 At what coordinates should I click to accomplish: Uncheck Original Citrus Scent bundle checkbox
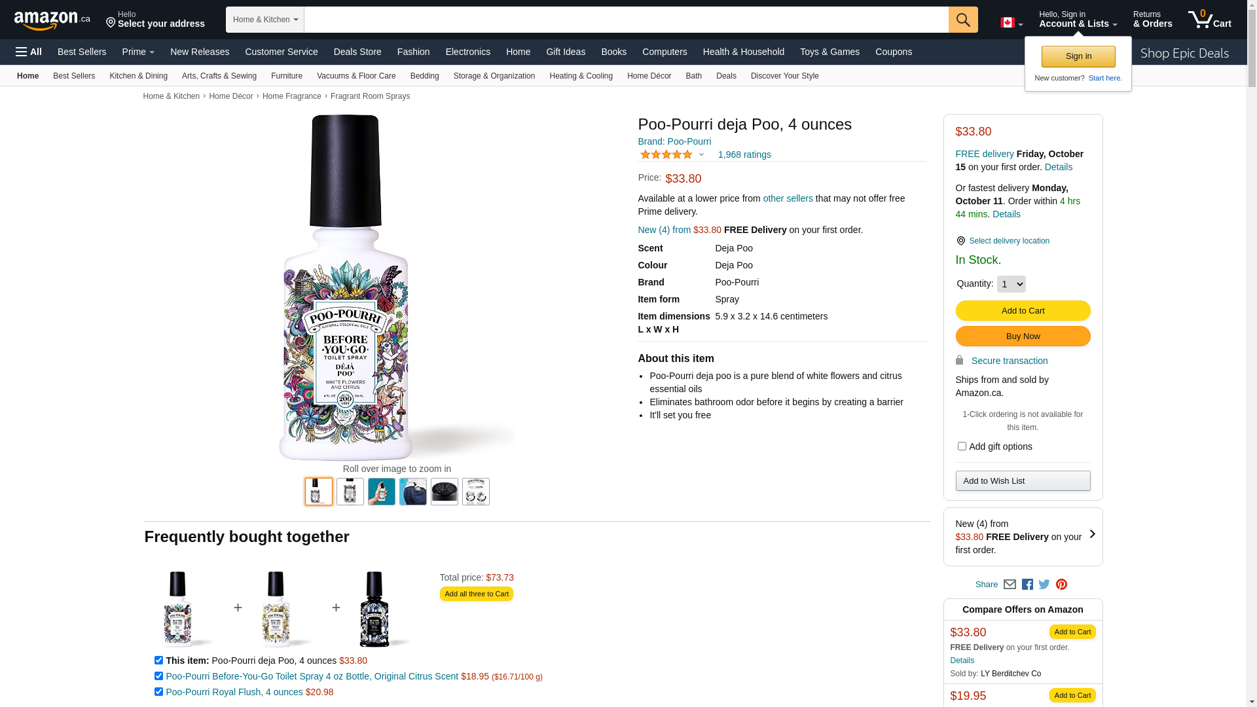point(158,676)
